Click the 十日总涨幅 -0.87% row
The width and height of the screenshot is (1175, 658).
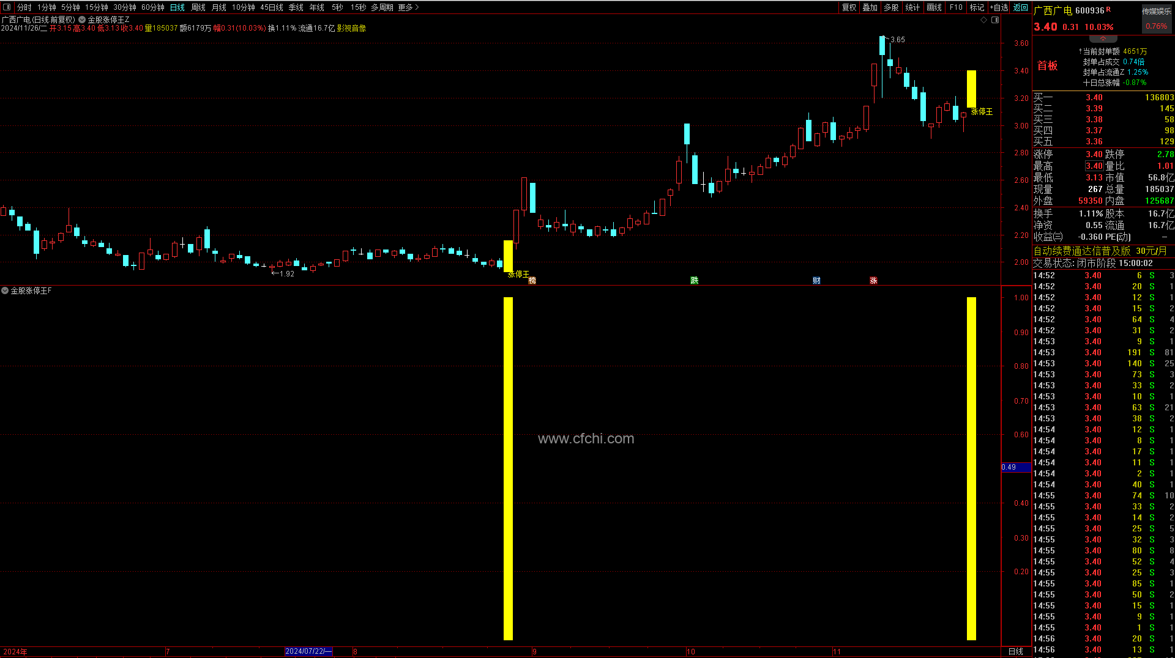tap(1115, 83)
